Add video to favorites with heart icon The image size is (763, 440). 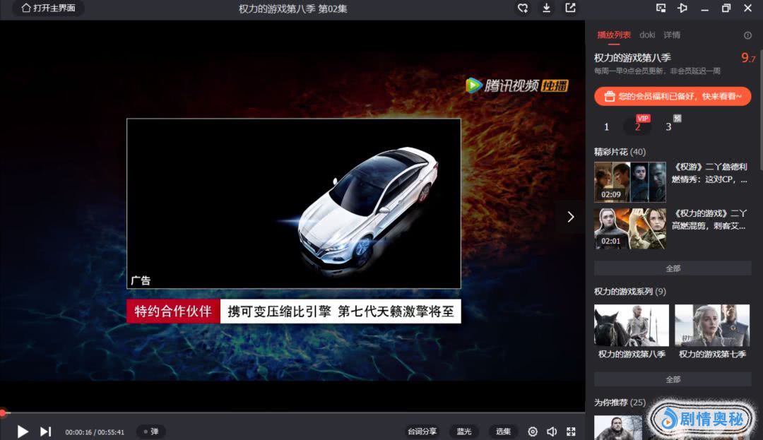point(523,8)
